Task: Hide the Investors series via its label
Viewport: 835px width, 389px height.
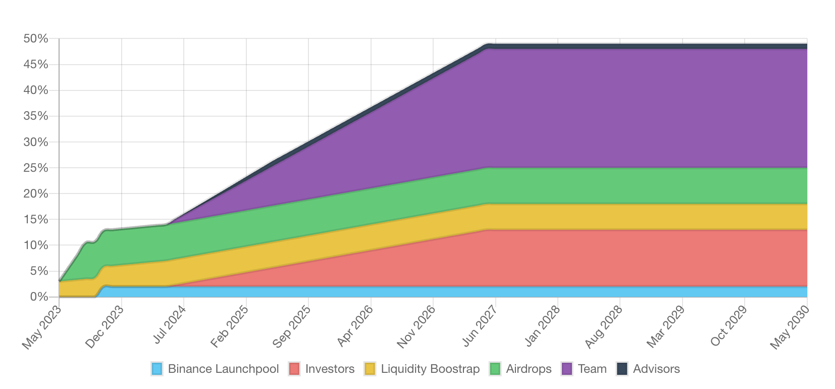Action: (330, 369)
